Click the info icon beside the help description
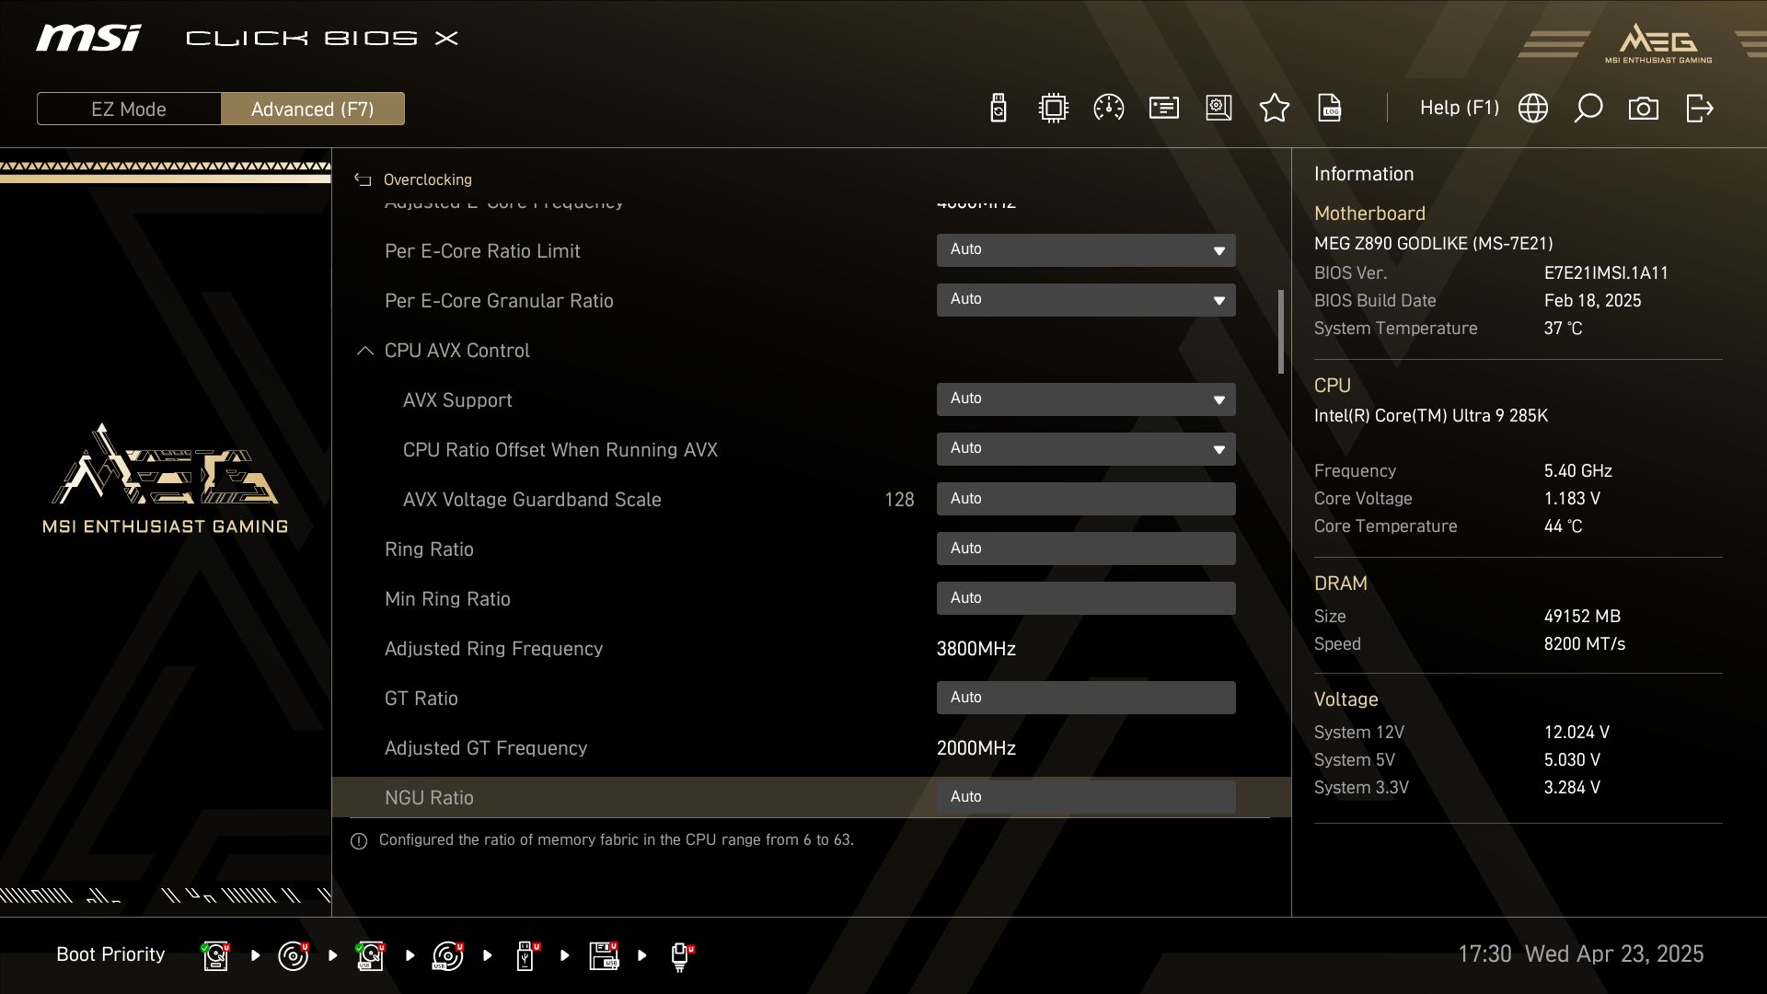This screenshot has width=1767, height=994. click(x=359, y=841)
